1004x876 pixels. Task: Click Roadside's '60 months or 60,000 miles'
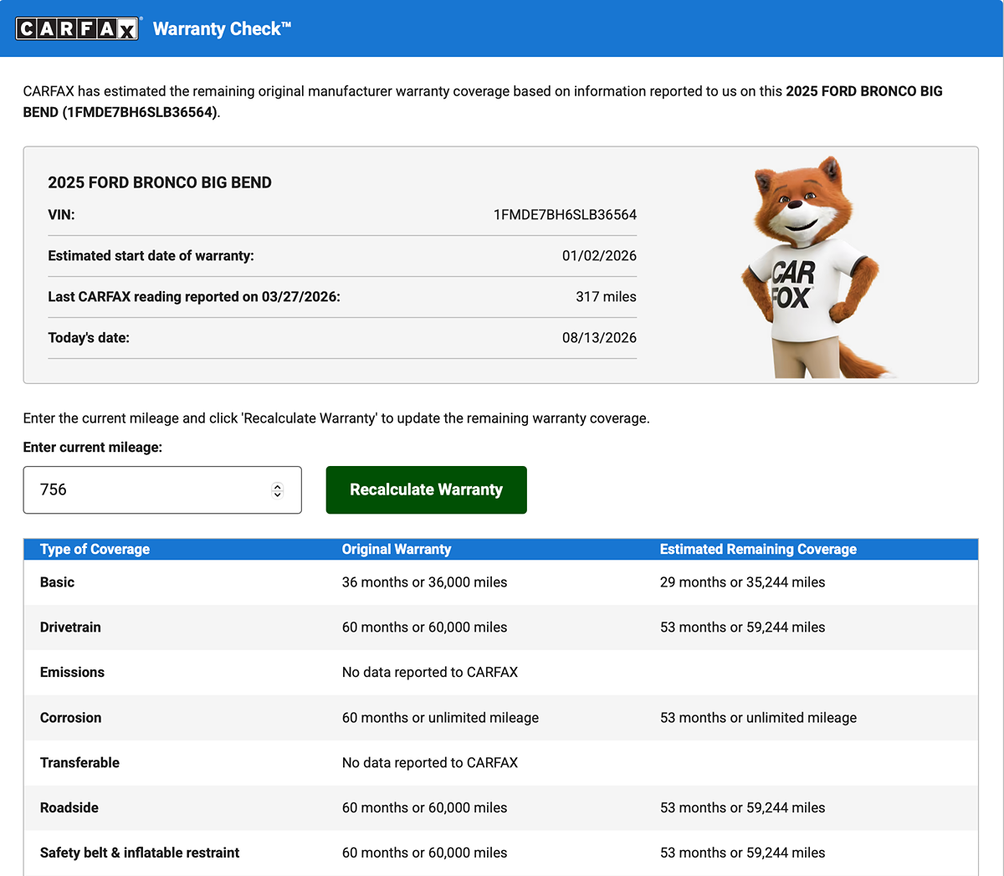pyautogui.click(x=424, y=808)
